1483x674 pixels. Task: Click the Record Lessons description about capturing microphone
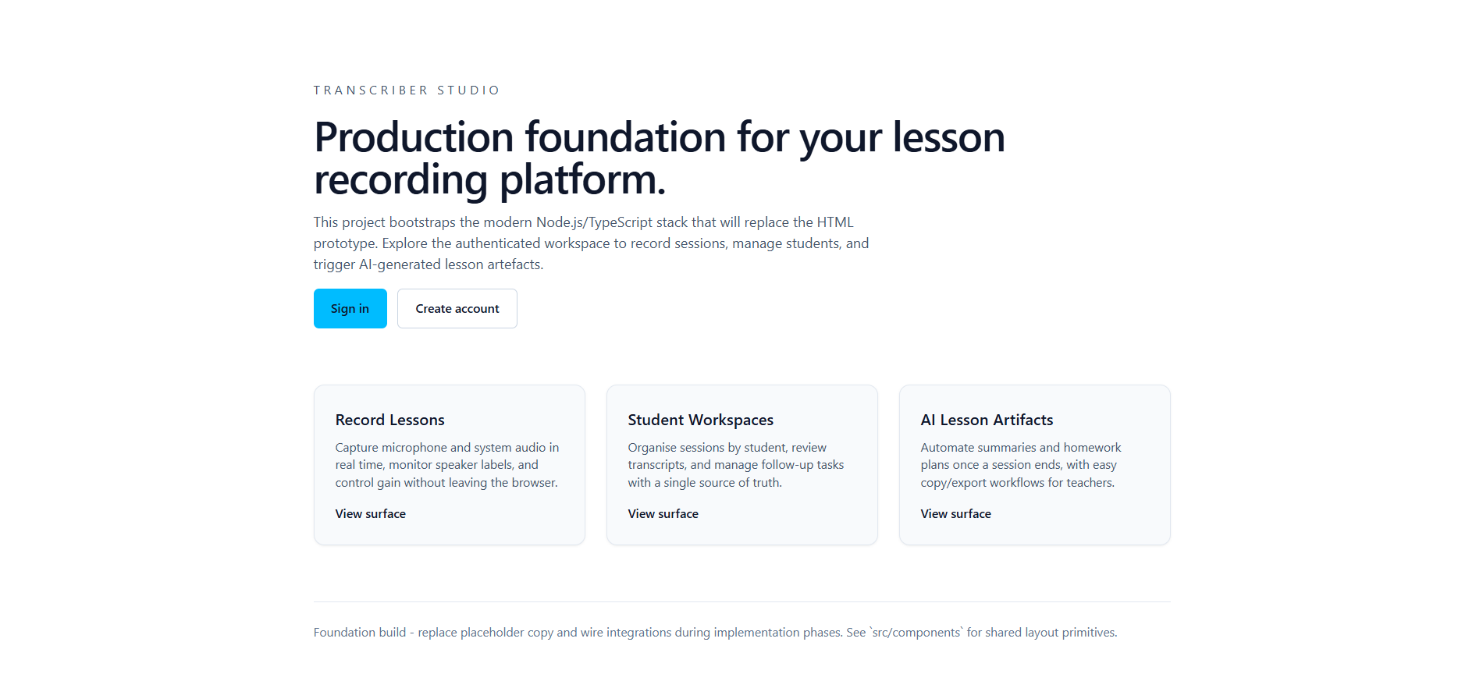click(446, 465)
